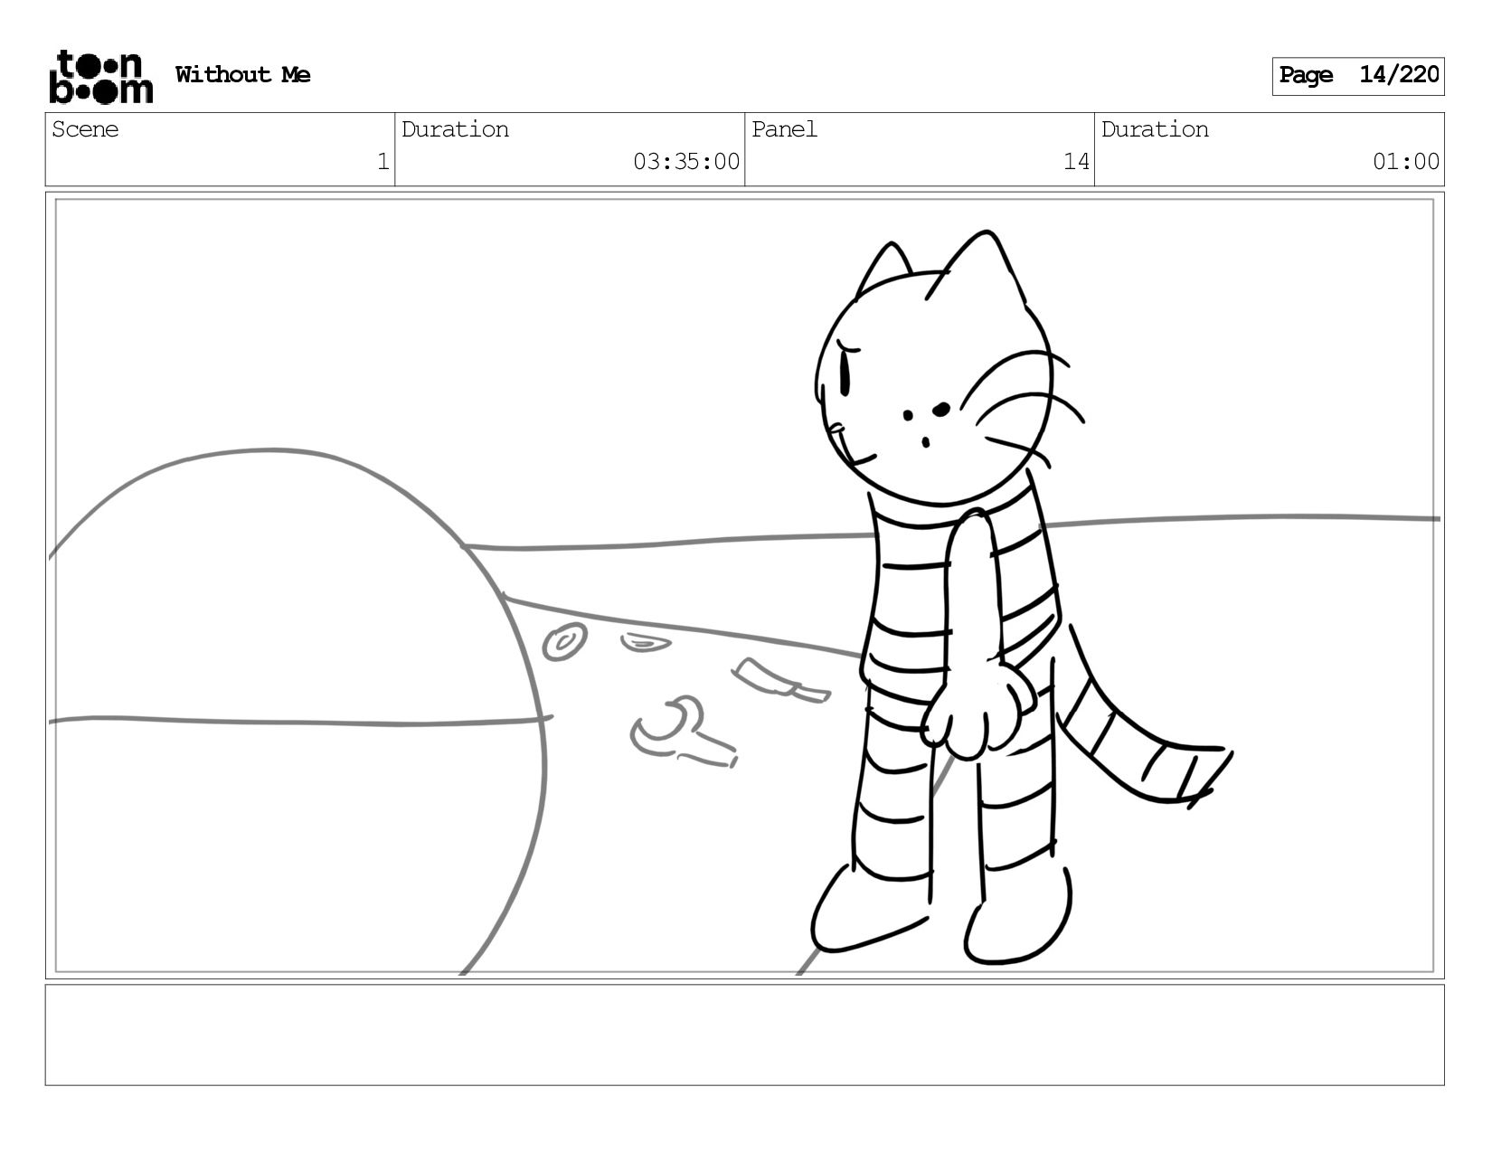Click the Toon Boom logo
The height and width of the screenshot is (1153, 1492).
coord(100,77)
